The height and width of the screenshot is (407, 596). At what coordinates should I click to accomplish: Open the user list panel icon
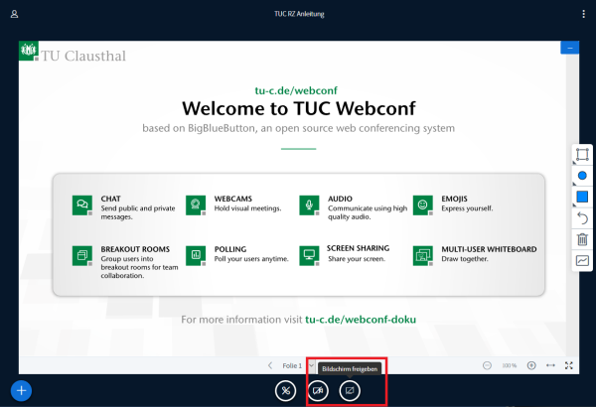15,14
